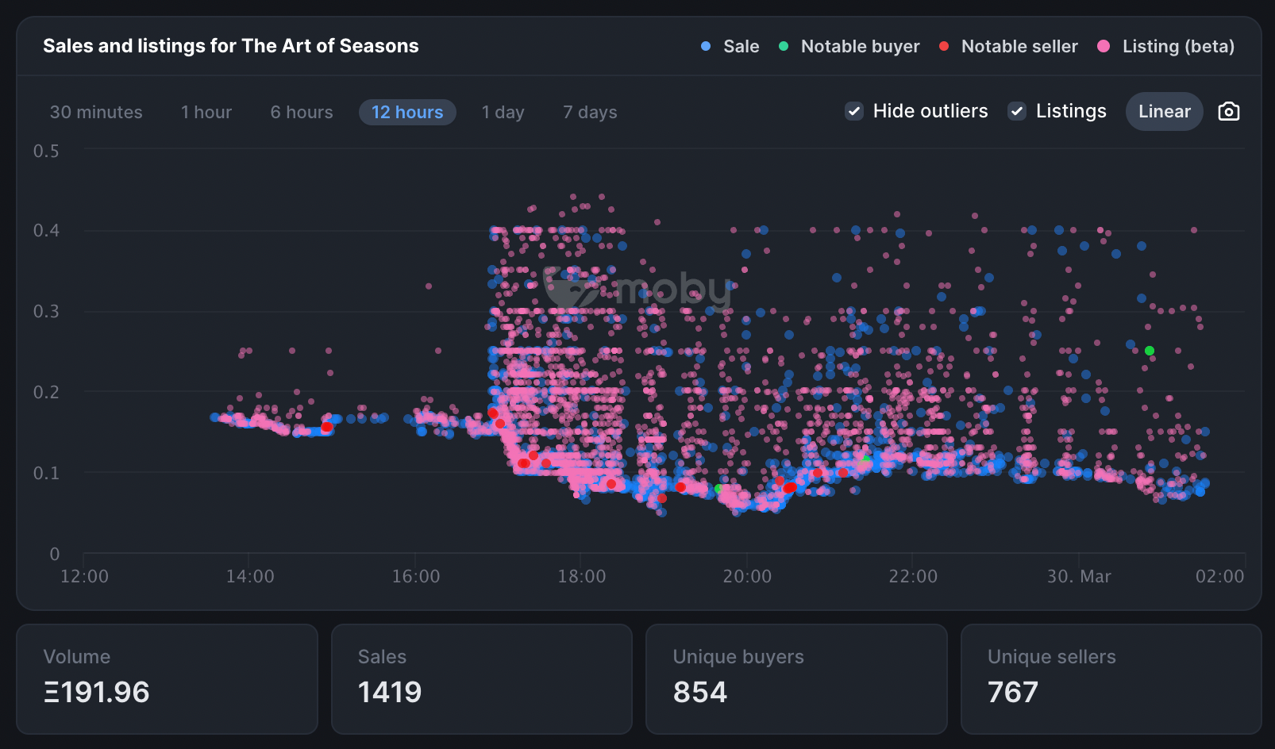Click the red notable seller point near 15:00
The width and height of the screenshot is (1275, 749).
[326, 427]
